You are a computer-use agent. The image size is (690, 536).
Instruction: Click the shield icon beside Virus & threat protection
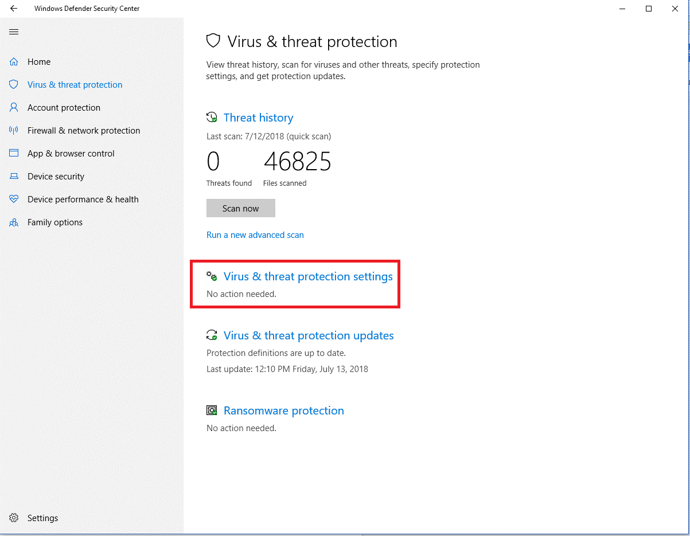(x=14, y=85)
